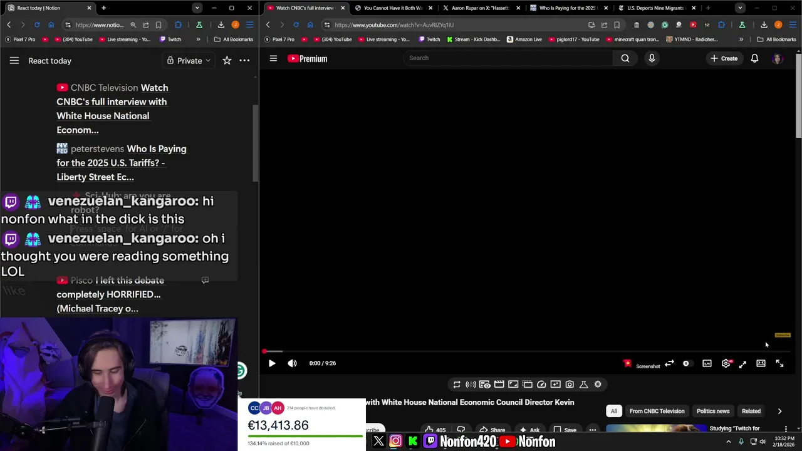Start voice search with microphone
802x451 pixels.
tap(652, 58)
